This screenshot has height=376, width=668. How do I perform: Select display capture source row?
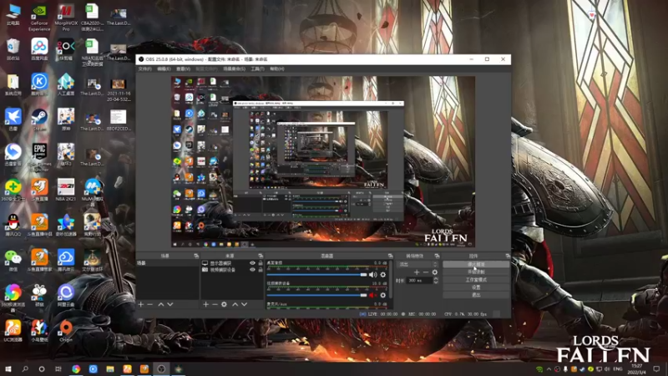[232, 263]
